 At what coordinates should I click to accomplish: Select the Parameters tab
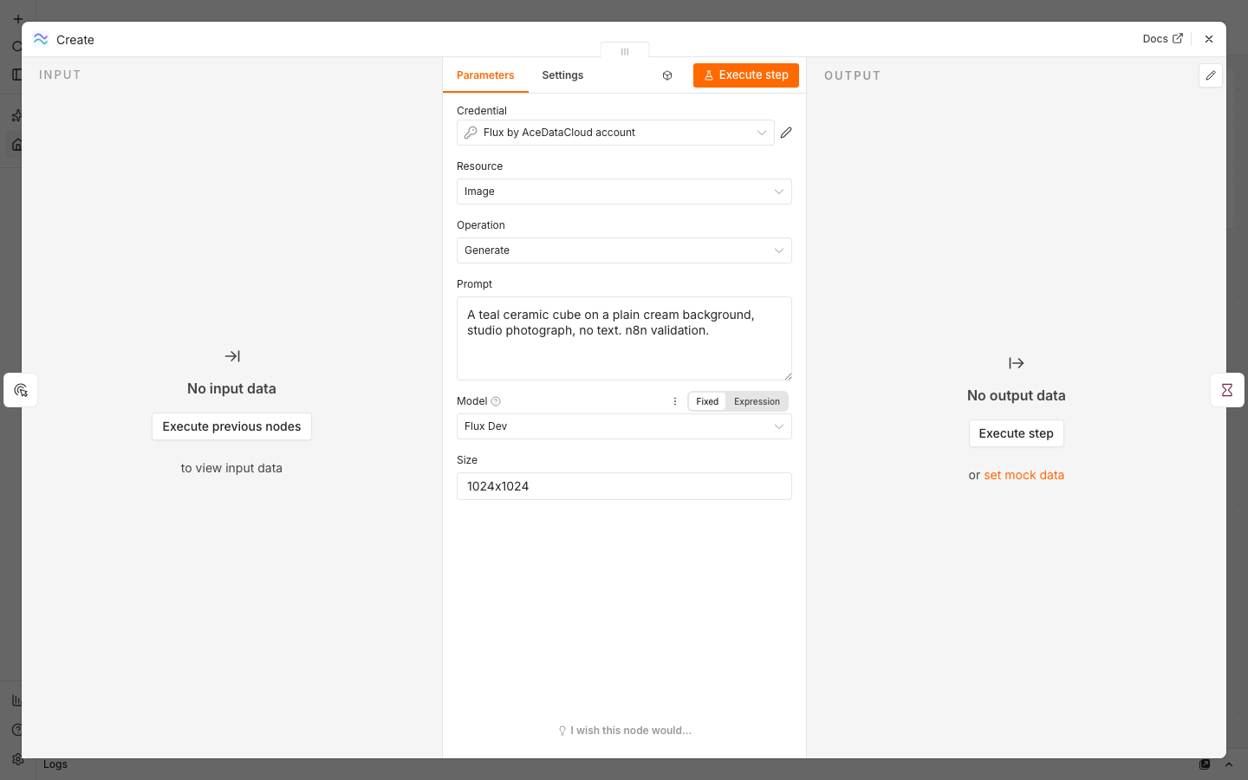[x=485, y=75]
